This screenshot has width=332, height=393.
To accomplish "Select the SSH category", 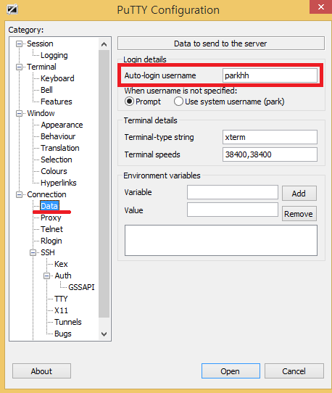I will coord(48,252).
